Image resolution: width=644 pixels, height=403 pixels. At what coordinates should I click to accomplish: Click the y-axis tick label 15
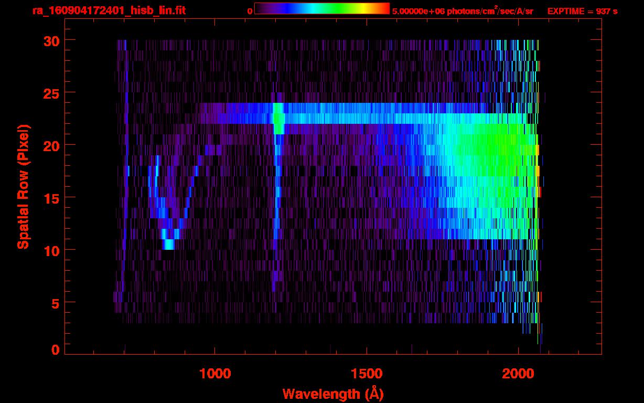pos(51,198)
